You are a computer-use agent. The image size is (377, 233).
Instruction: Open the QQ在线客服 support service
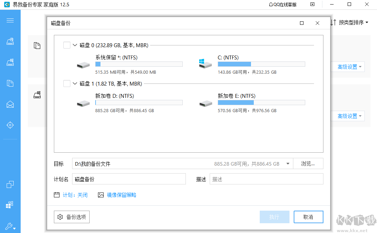[282, 4]
